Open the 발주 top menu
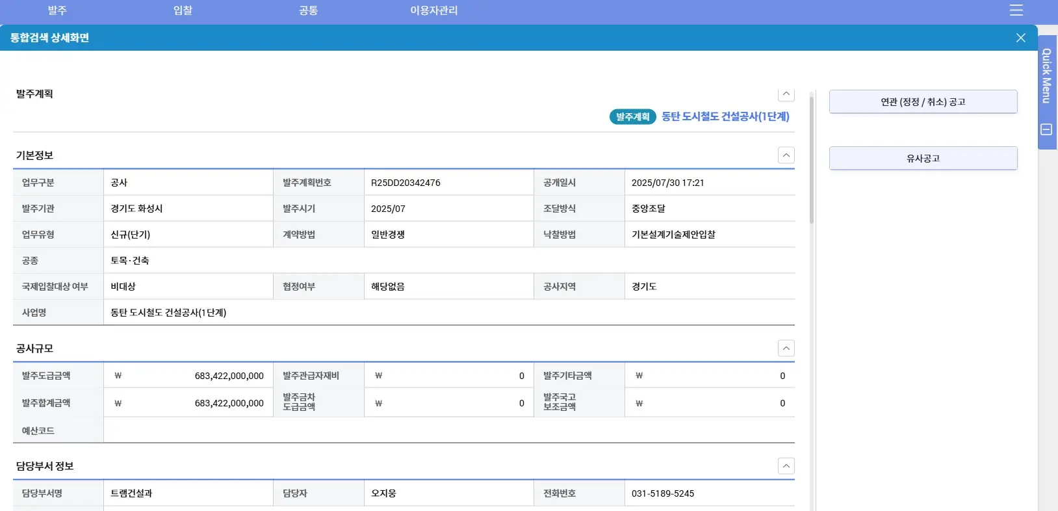 [57, 10]
